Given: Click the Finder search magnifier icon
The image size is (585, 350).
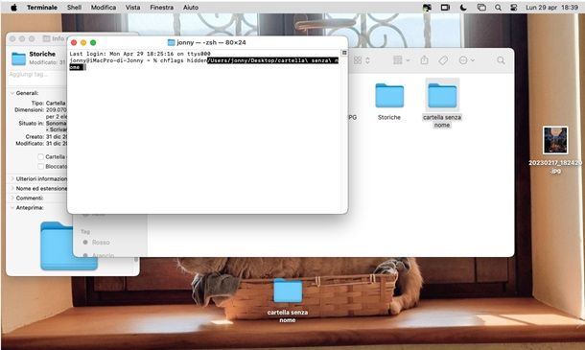Looking at the screenshot, I should click(x=501, y=60).
